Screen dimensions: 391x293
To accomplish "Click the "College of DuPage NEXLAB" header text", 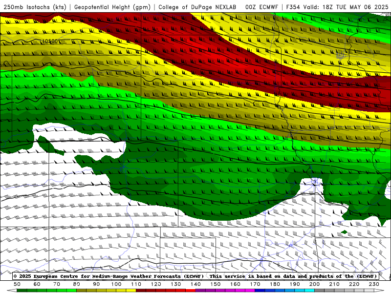I will click(197, 7).
